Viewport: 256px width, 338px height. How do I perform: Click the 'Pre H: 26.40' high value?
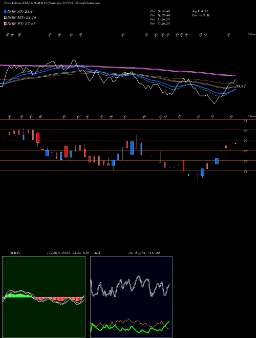[160, 15]
